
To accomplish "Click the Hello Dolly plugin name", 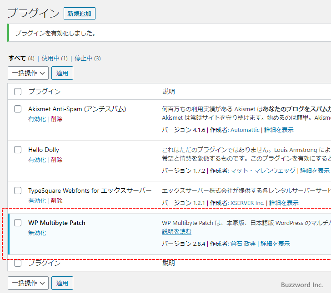I will click(44, 150).
